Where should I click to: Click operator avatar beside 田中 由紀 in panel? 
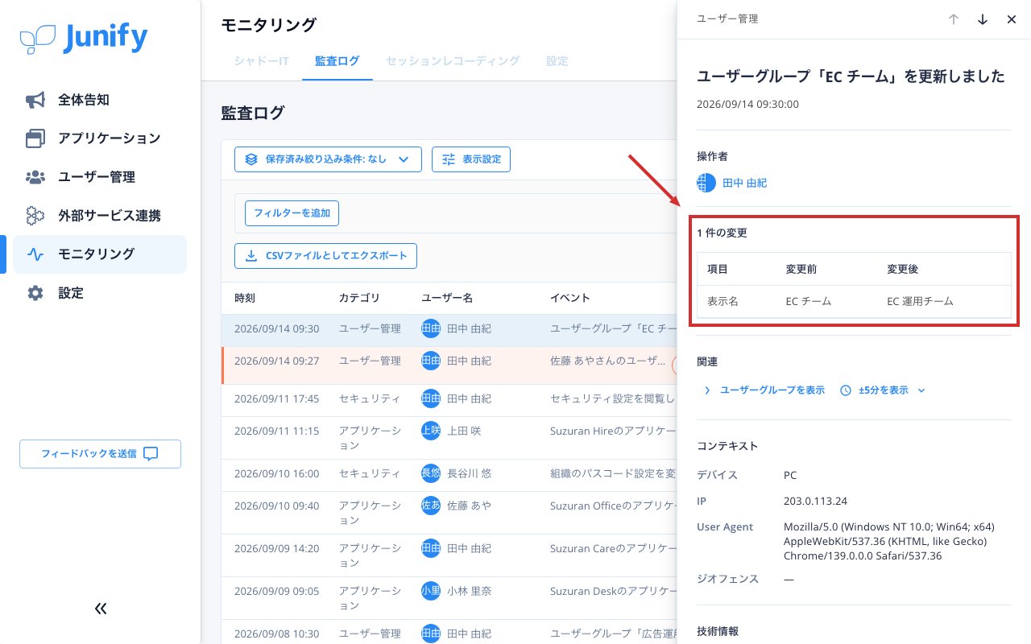tap(706, 183)
